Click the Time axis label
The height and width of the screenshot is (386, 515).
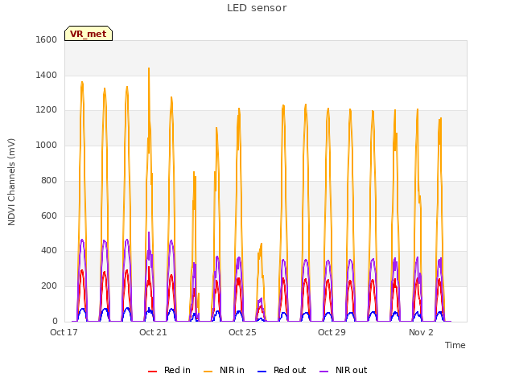coord(455,345)
